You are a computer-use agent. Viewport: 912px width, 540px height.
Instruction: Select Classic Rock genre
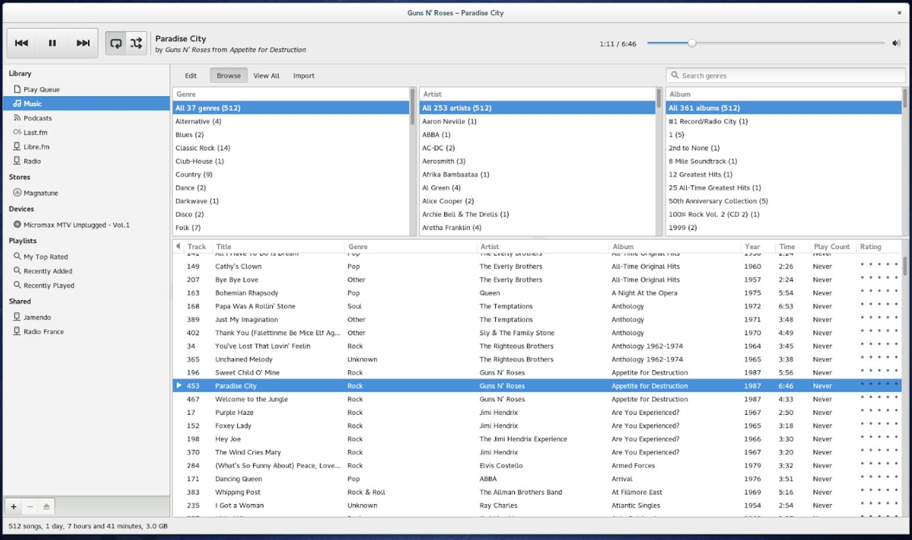(x=291, y=148)
